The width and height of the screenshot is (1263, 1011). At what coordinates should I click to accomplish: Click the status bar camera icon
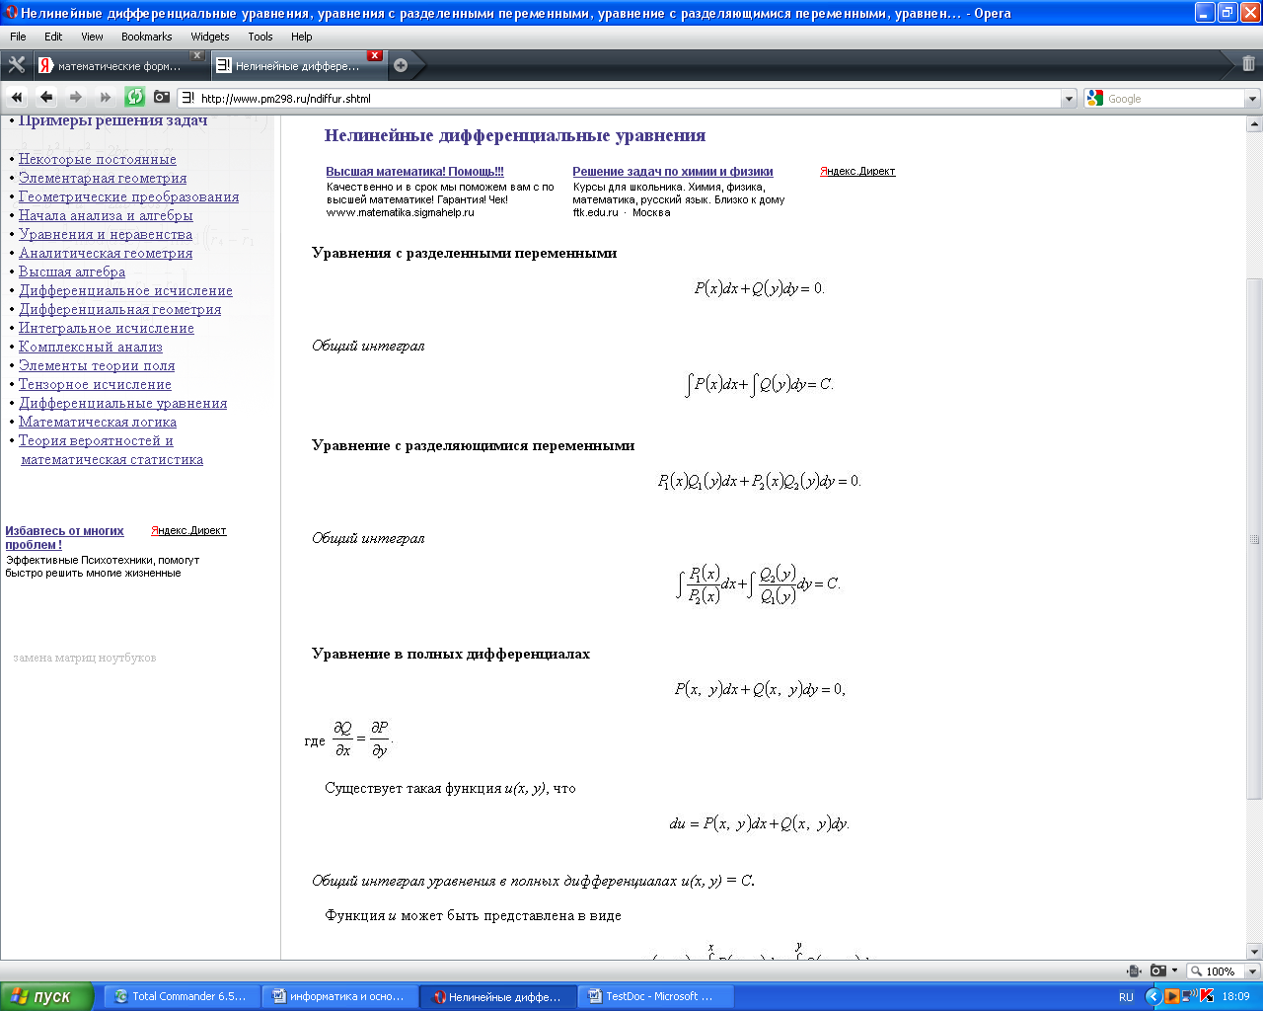point(1158,972)
